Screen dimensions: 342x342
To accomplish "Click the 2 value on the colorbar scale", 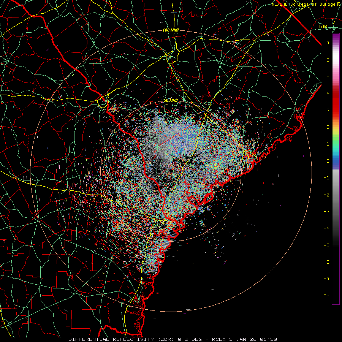I will (328, 127).
